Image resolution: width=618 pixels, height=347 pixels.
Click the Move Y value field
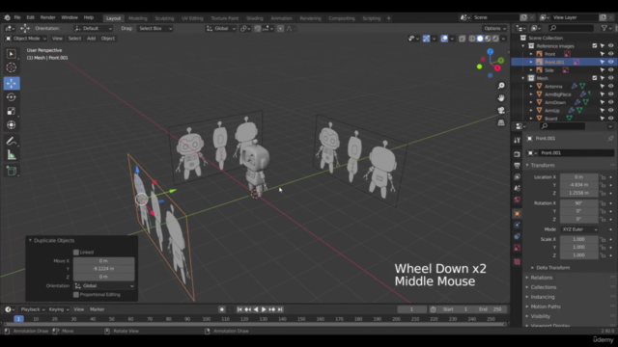click(x=103, y=269)
